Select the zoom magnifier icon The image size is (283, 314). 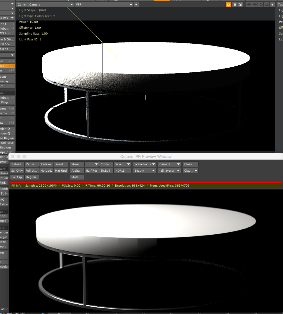[x=266, y=4]
